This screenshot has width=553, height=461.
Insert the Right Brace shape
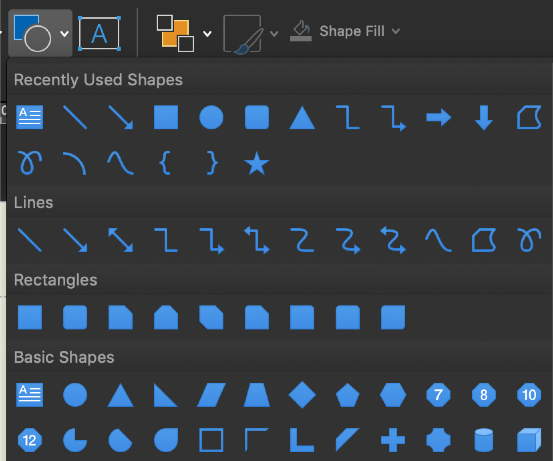tap(212, 163)
